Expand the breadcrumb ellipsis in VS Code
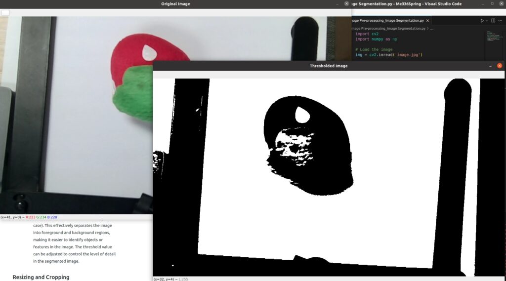Viewport: 506px width, 281px height. 431,28
